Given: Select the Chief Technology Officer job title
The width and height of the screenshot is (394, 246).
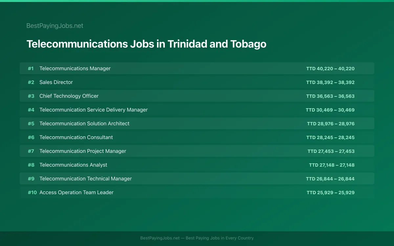Looking at the screenshot, I should 69,96.
